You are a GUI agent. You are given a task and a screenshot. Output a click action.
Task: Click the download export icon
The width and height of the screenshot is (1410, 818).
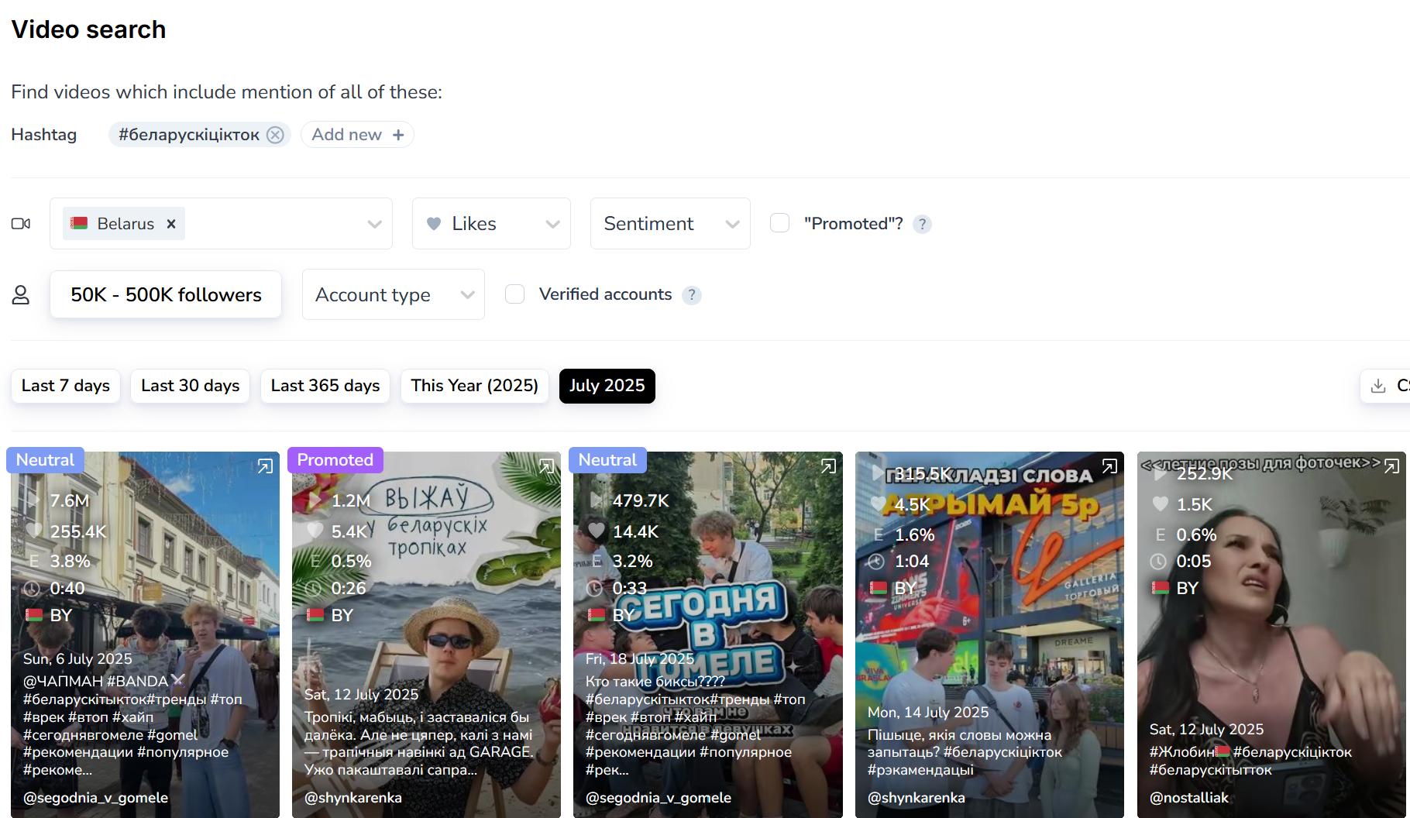tap(1378, 386)
